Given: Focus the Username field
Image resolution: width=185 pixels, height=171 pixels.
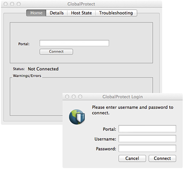Looking at the screenshot, I should point(147,139).
